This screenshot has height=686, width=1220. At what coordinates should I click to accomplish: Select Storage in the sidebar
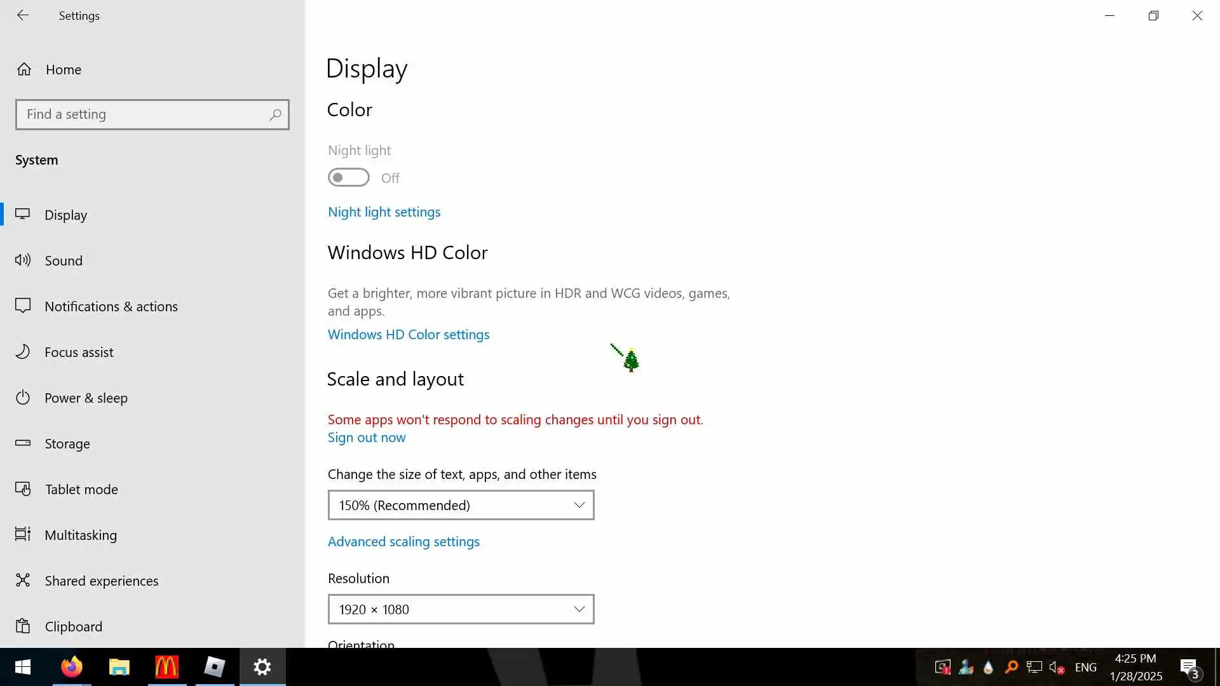click(67, 443)
